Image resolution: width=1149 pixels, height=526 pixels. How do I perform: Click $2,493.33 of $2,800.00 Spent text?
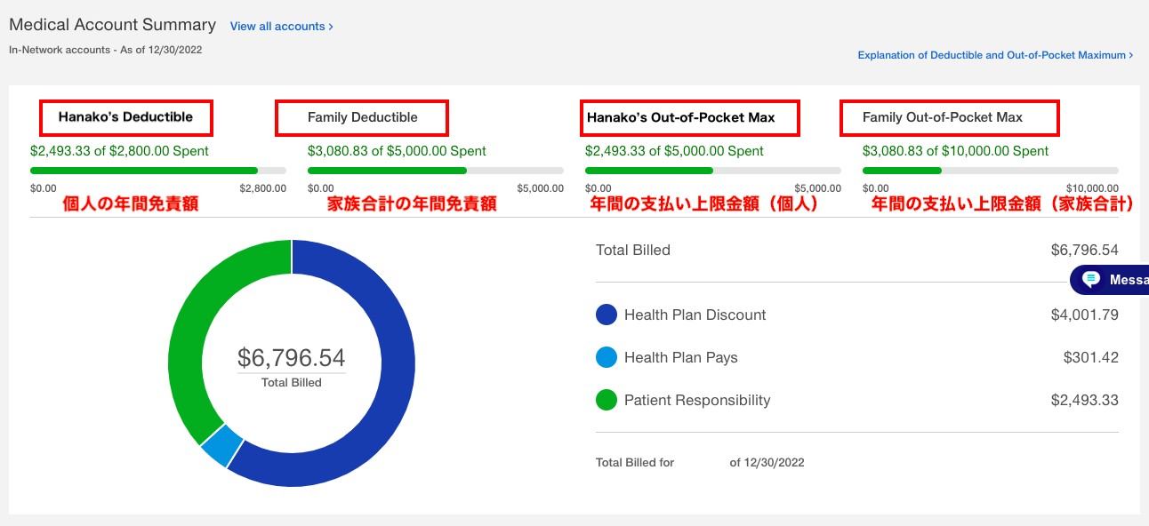point(120,151)
